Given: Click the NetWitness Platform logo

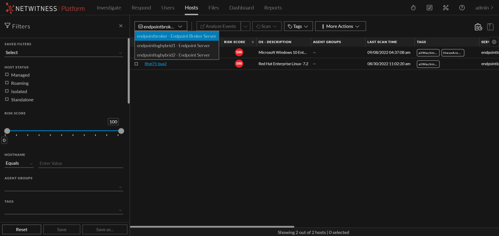Looking at the screenshot, I should coord(45,8).
